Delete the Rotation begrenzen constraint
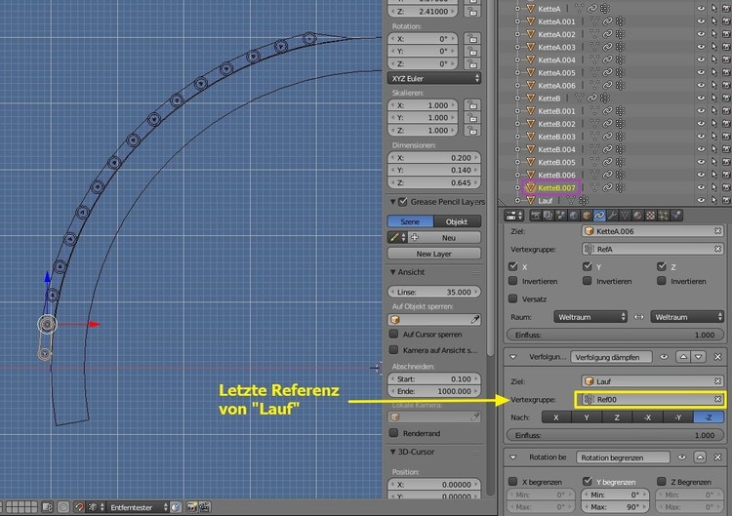 click(x=718, y=457)
